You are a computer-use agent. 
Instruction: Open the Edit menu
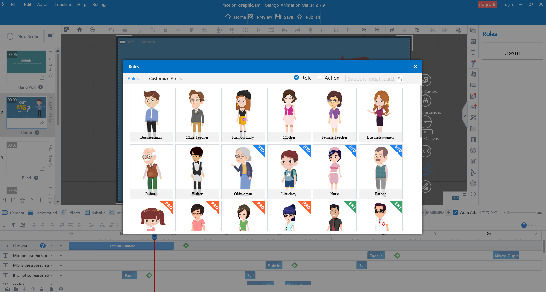(x=27, y=5)
